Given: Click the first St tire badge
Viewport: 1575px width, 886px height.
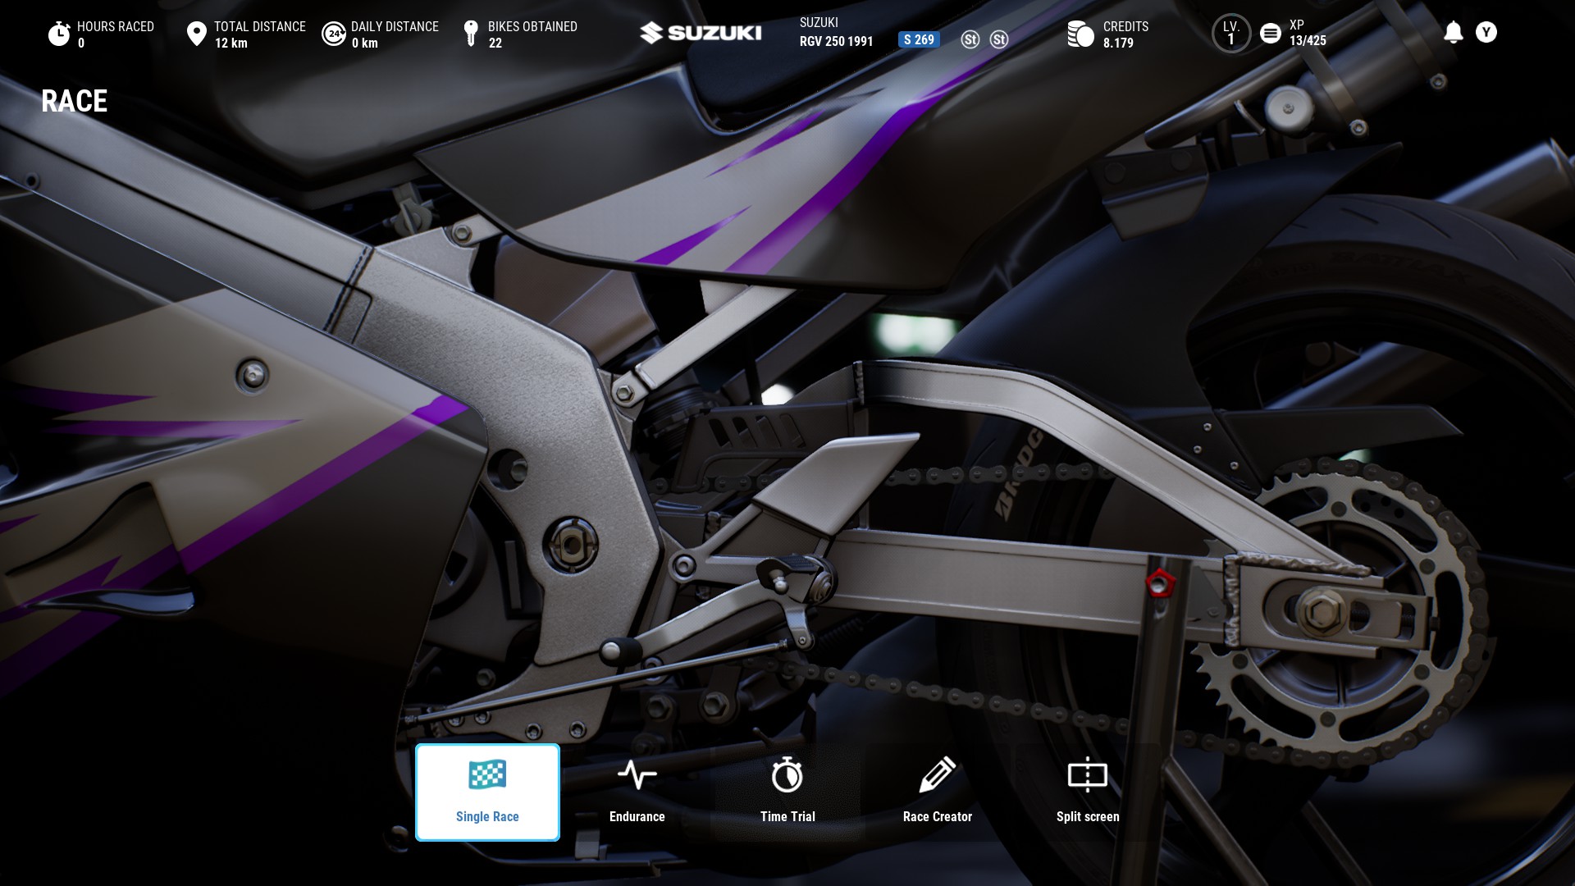Looking at the screenshot, I should pos(970,39).
